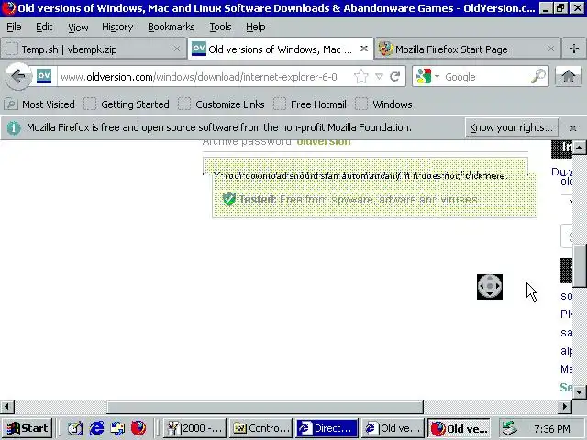This screenshot has height=440, width=587.
Task: Open the Tools menu
Action: 220,27
